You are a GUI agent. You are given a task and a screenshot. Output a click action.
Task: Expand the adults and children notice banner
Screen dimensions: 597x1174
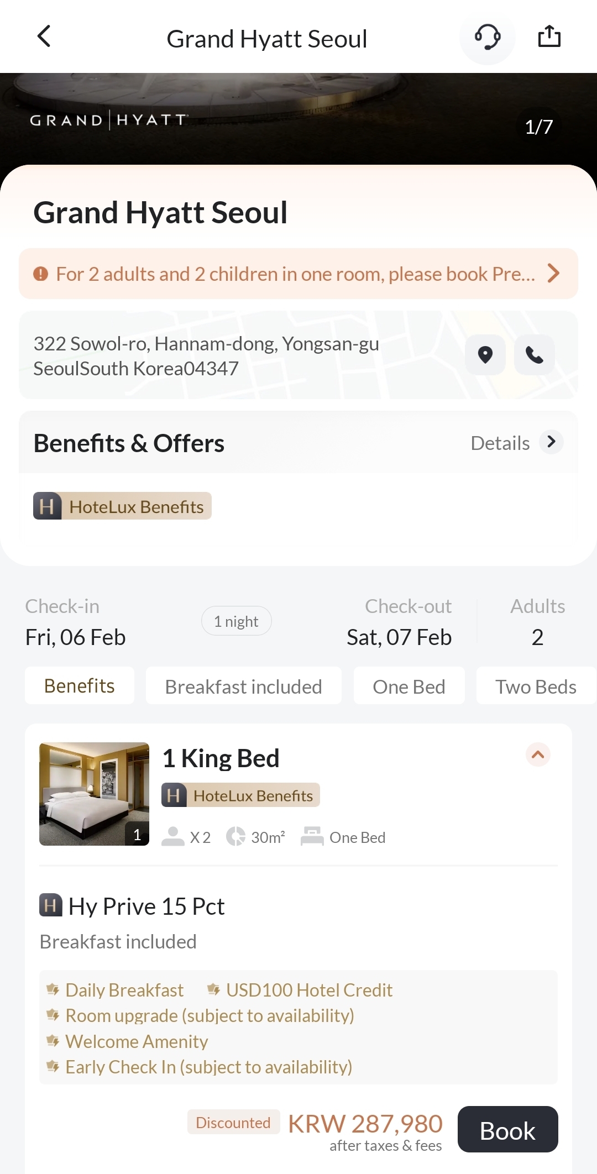pyautogui.click(x=553, y=274)
